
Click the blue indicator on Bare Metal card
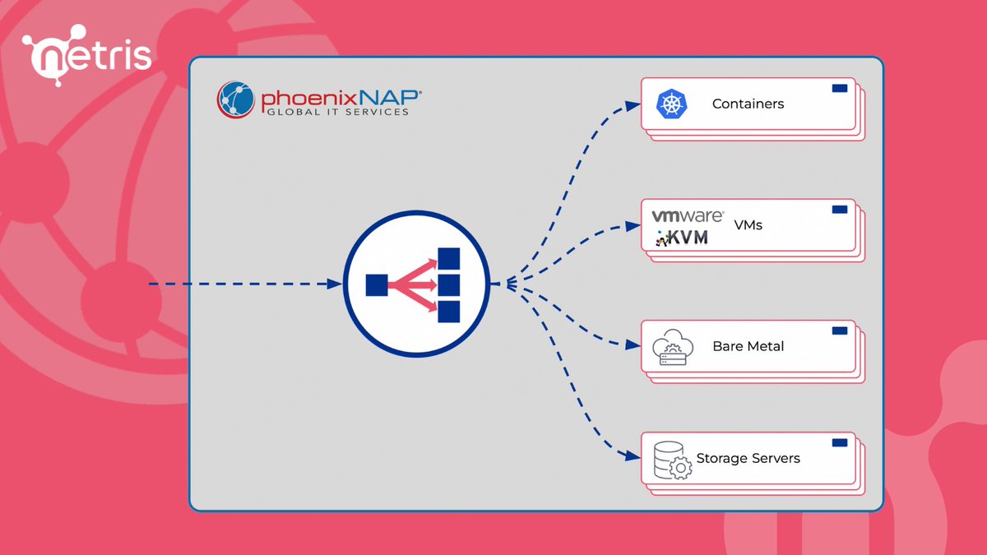point(840,331)
